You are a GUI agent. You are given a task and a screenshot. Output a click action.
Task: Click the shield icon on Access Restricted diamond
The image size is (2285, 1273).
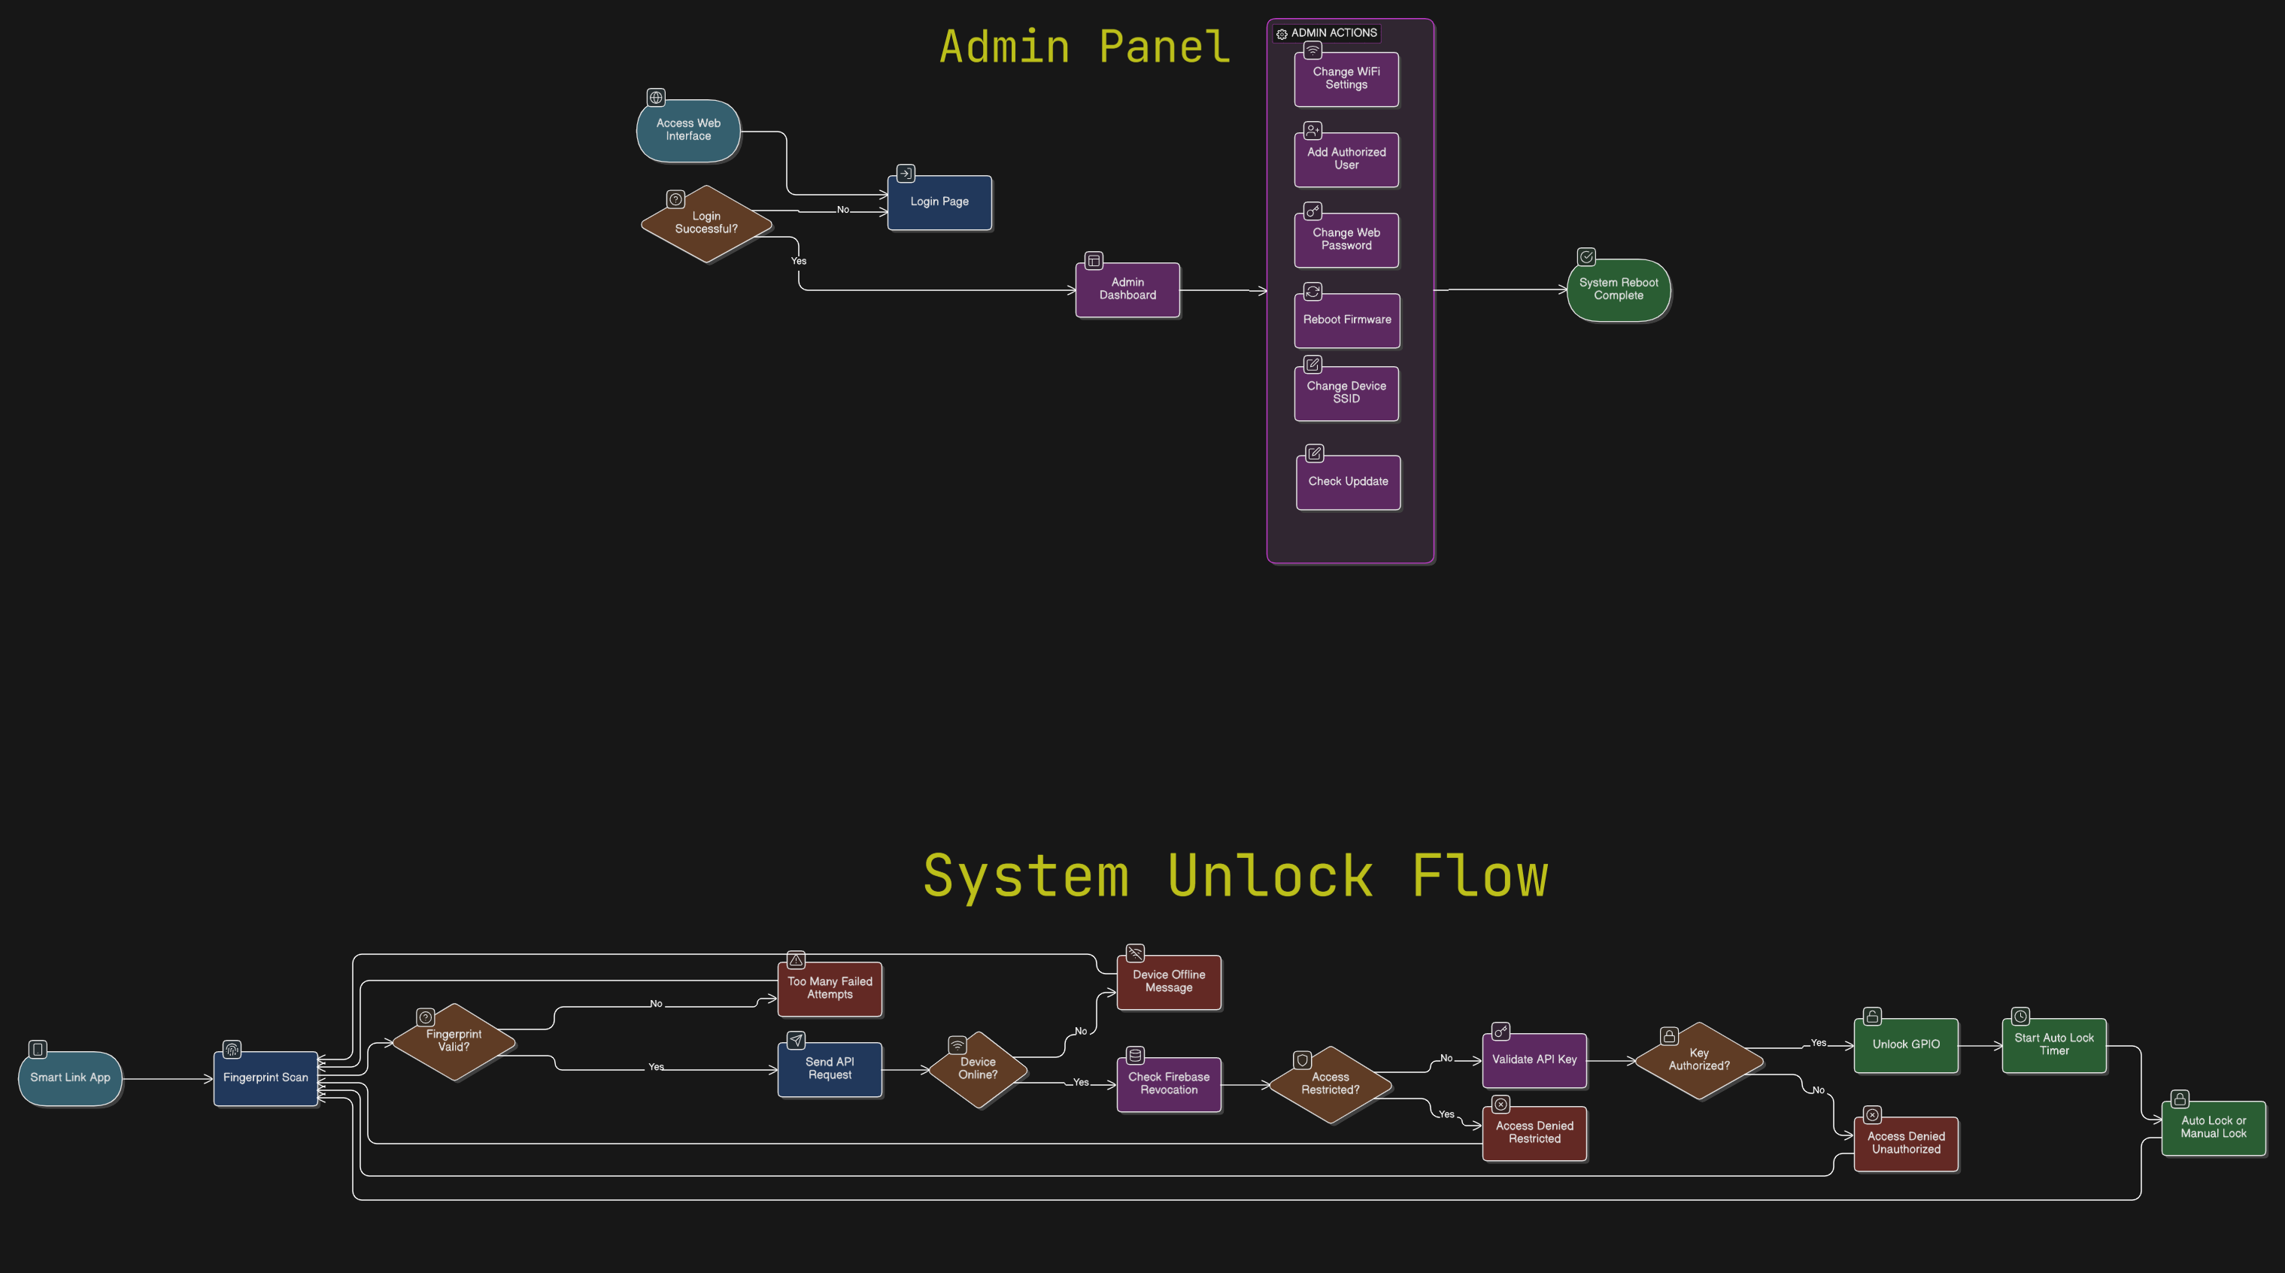coord(1302,1060)
